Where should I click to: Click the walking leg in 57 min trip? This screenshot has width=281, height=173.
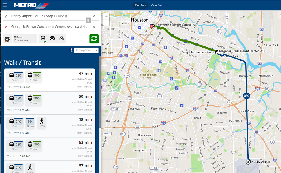30,168
